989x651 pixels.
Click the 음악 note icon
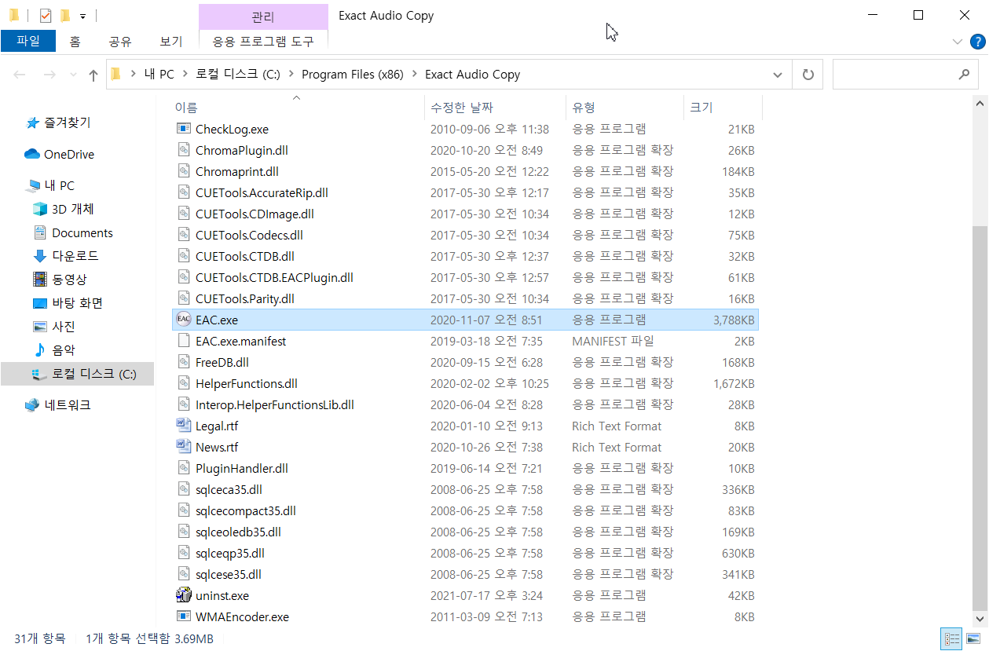[x=40, y=350]
